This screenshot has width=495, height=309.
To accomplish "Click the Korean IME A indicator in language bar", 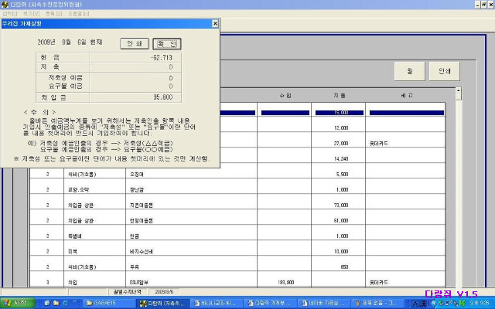I will (x=415, y=304).
